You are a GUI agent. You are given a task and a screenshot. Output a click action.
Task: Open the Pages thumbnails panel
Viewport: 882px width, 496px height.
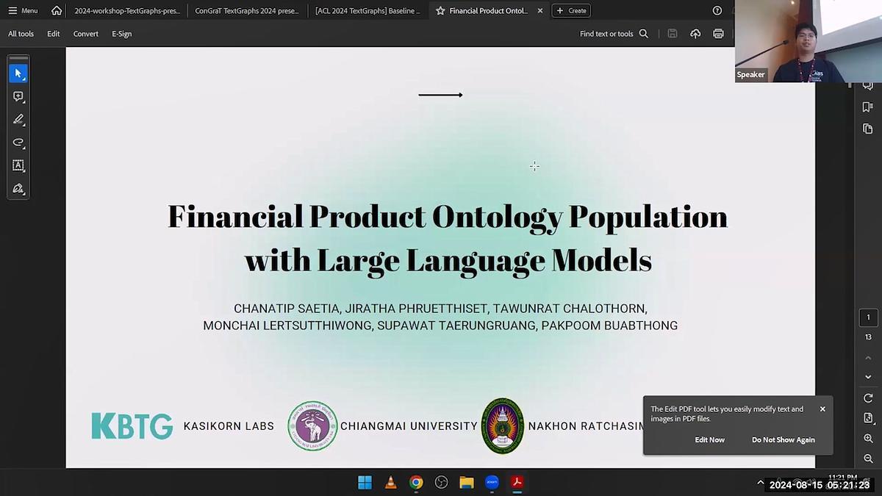point(868,129)
